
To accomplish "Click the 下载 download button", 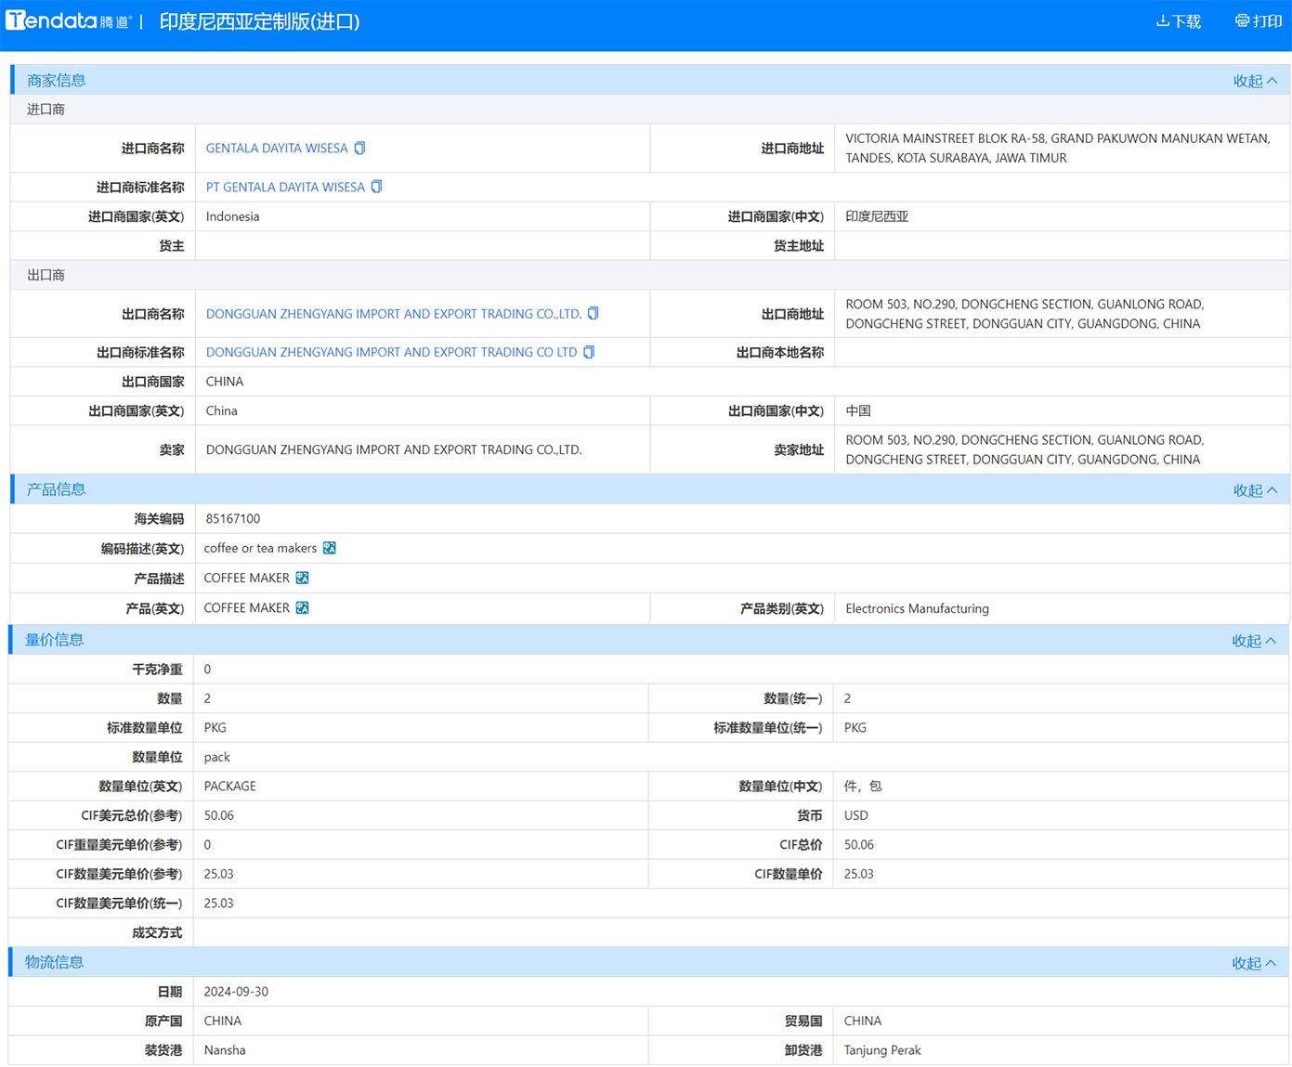I will click(1178, 21).
